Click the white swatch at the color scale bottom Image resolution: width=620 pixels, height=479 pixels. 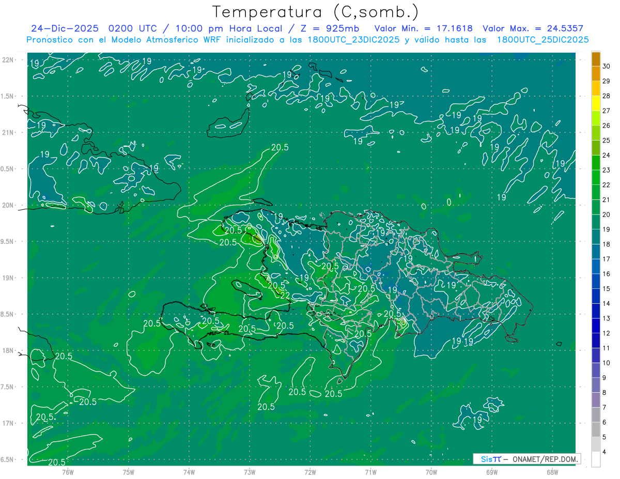(596, 459)
